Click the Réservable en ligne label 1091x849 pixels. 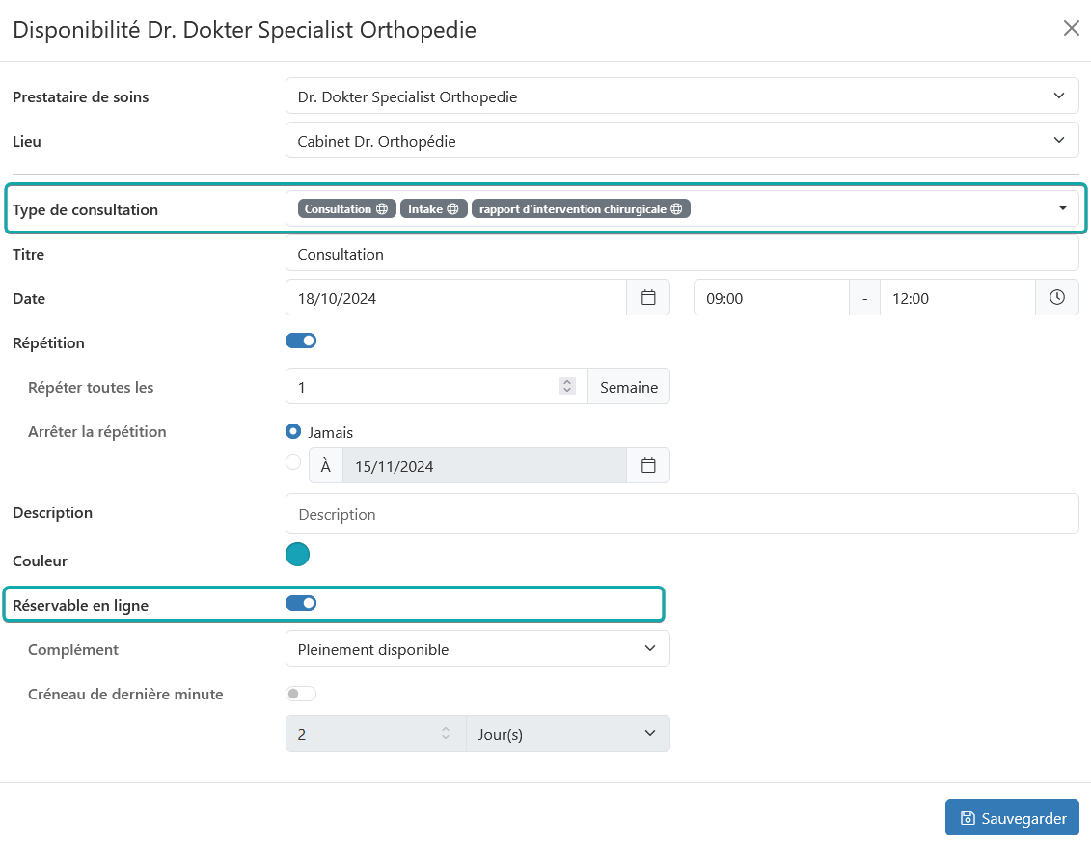(x=81, y=605)
